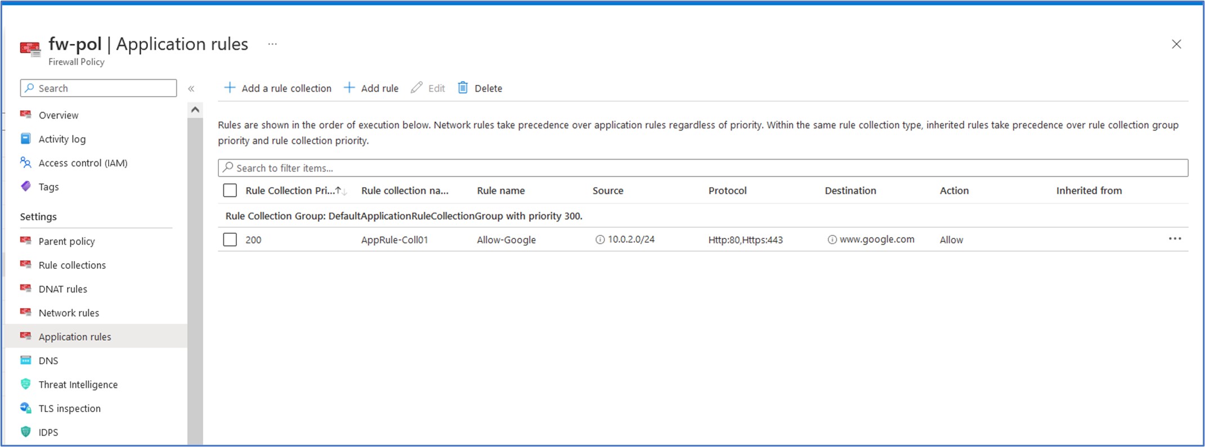Click the Threat Intelligence shield icon
The height and width of the screenshot is (447, 1205).
coord(26,384)
